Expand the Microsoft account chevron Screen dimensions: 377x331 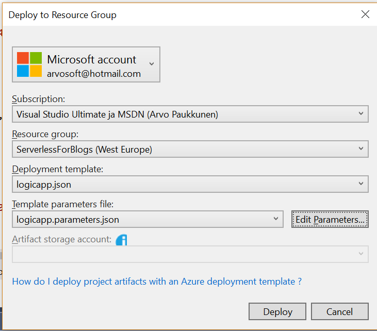click(151, 64)
